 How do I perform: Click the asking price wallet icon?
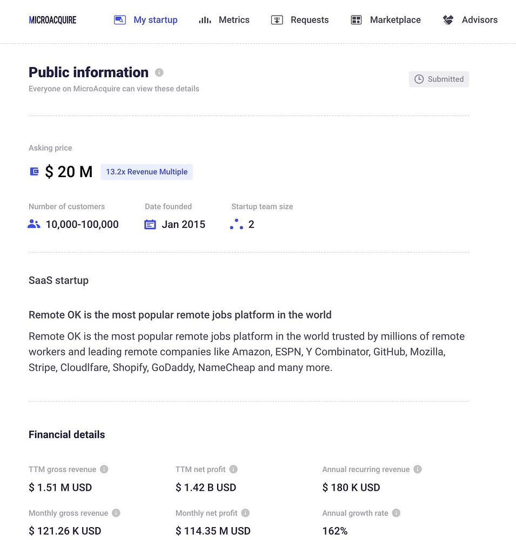34,172
